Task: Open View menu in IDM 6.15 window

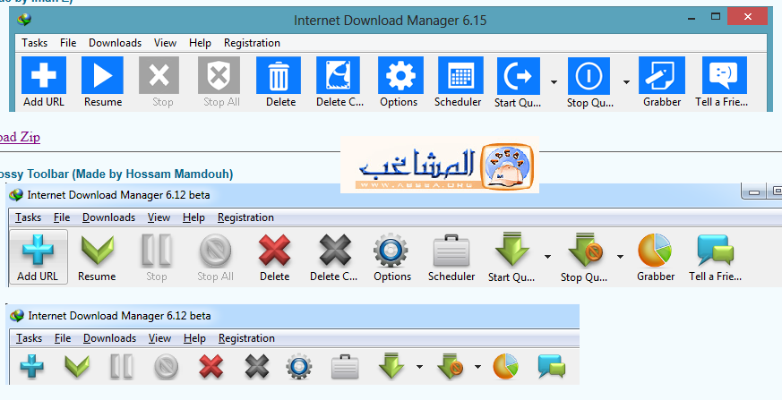Action: click(x=165, y=43)
